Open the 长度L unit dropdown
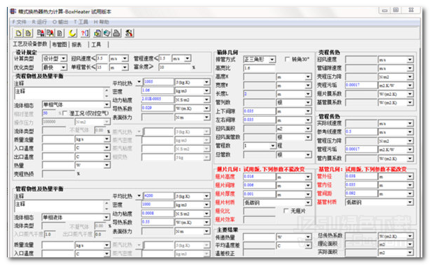The width and height of the screenshot is (430, 265). point(294,94)
